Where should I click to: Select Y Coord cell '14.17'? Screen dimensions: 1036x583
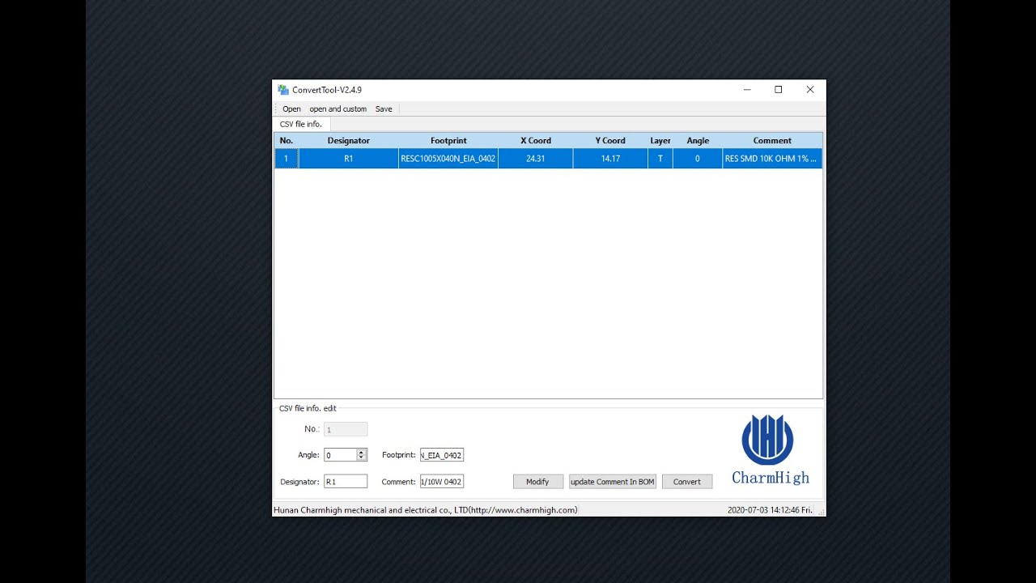coord(610,159)
